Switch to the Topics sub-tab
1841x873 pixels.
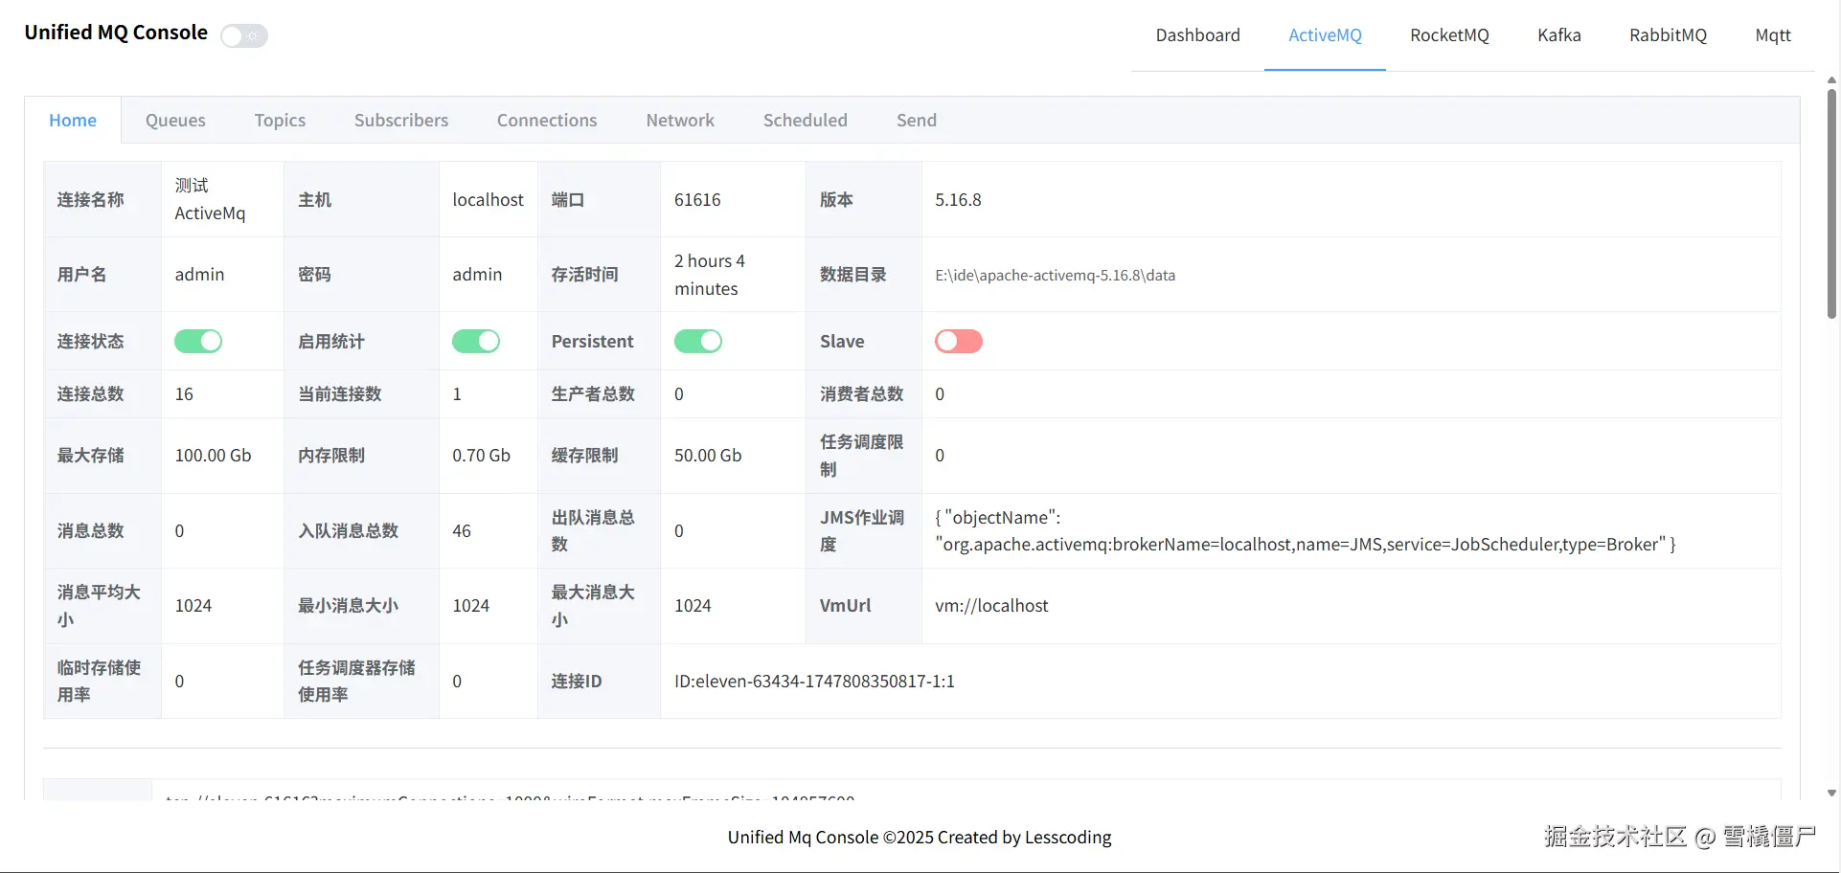280,121
